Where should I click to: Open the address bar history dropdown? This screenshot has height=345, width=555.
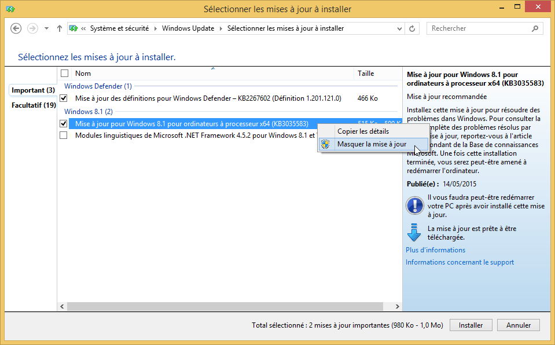[399, 28]
